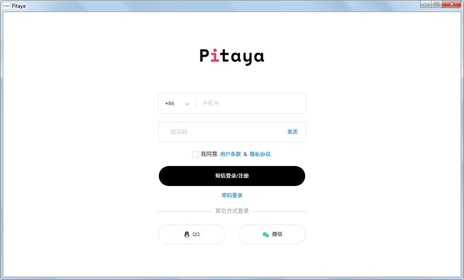This screenshot has width=464, height=280.
Task: Click 发送 to send verification code
Action: click(292, 132)
